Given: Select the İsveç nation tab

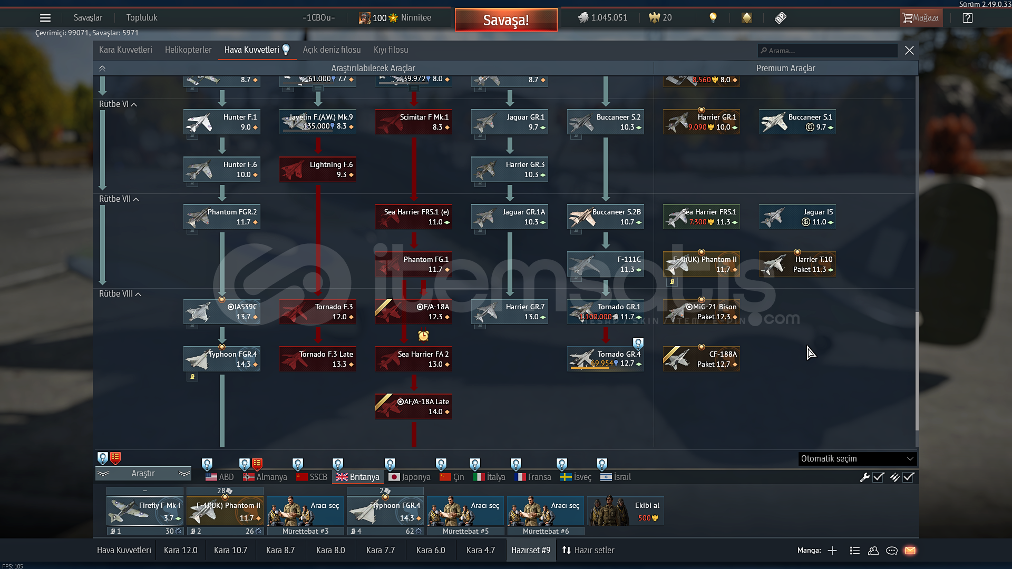Looking at the screenshot, I should click(x=576, y=477).
